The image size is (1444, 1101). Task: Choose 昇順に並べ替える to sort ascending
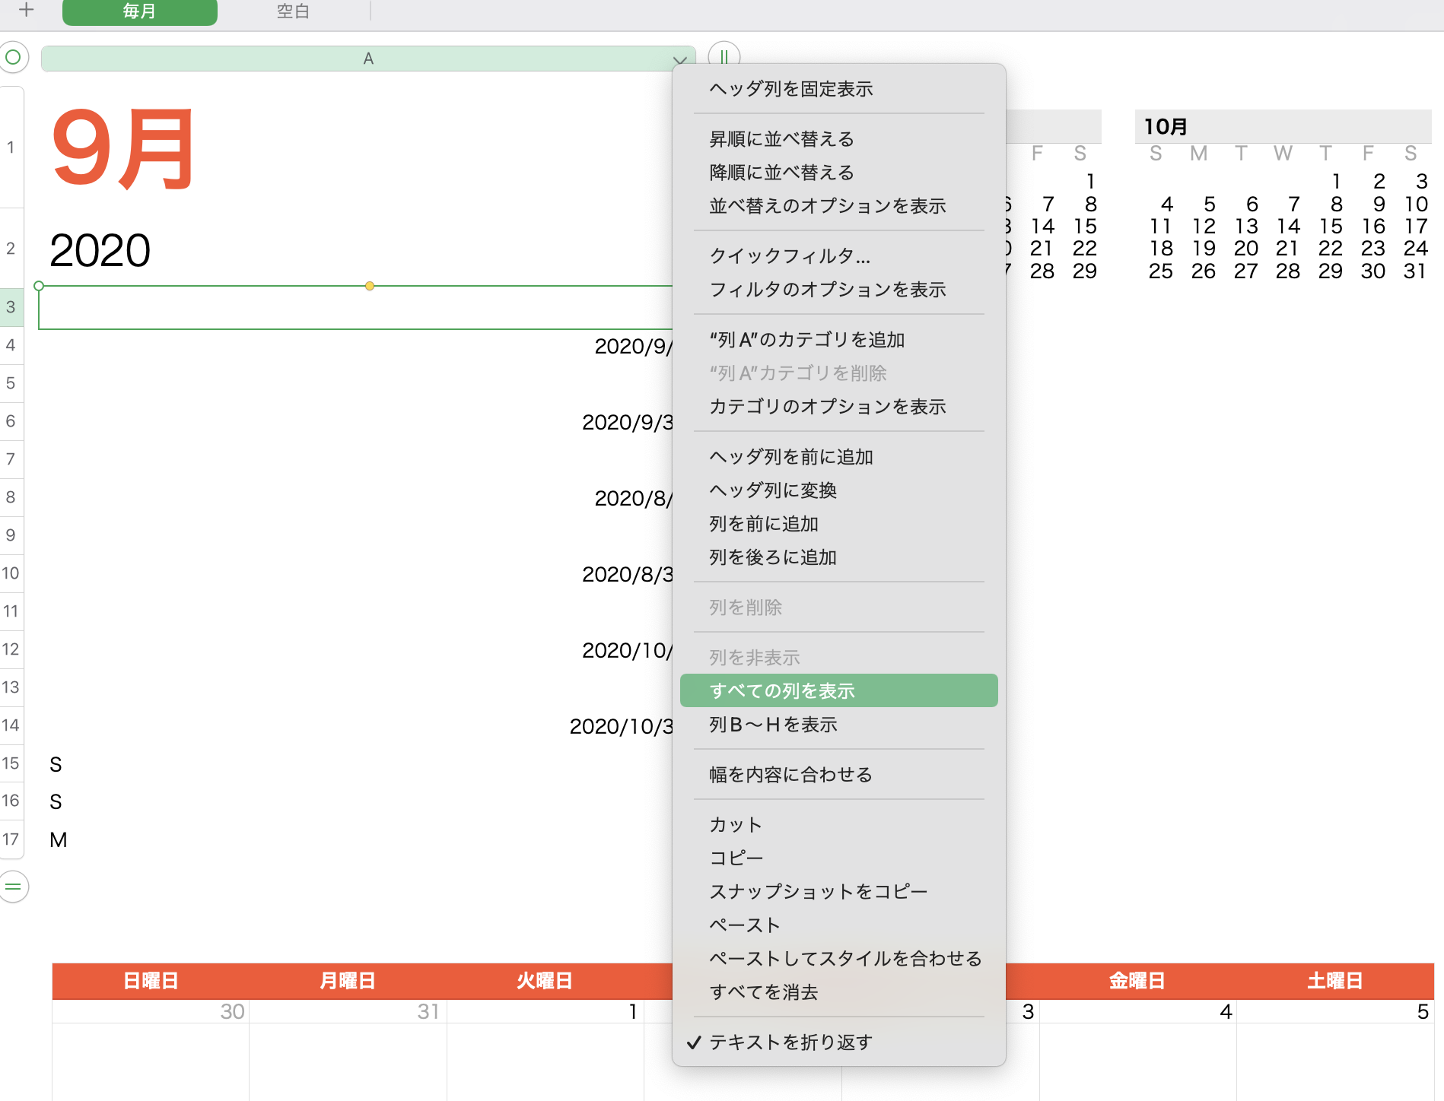(x=781, y=139)
